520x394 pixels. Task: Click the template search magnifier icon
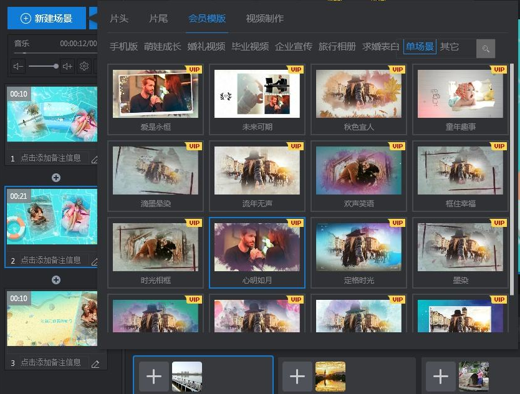click(x=486, y=49)
